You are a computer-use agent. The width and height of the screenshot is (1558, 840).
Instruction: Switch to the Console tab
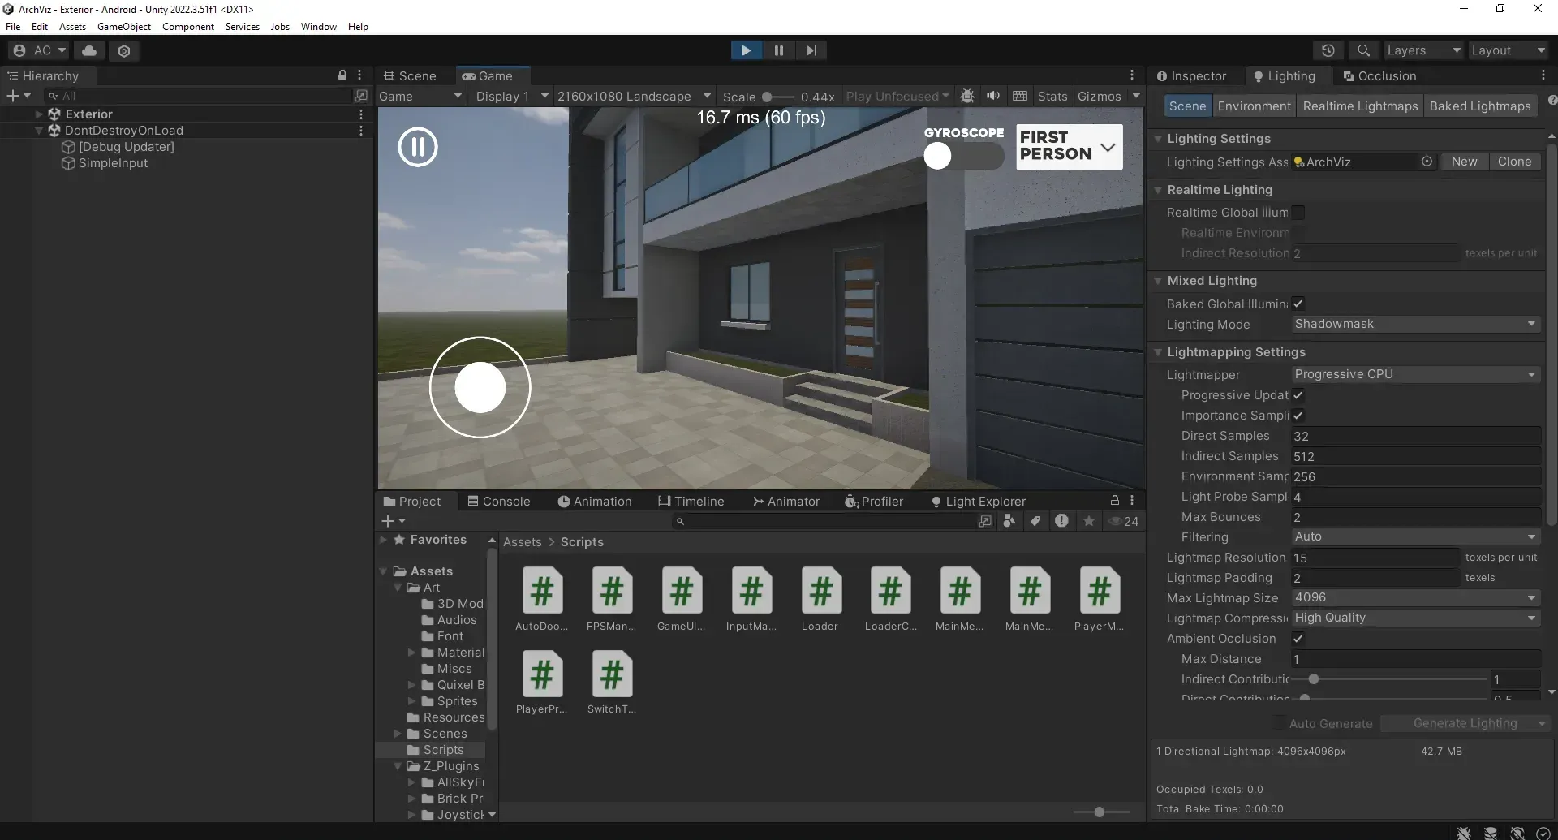pos(499,502)
